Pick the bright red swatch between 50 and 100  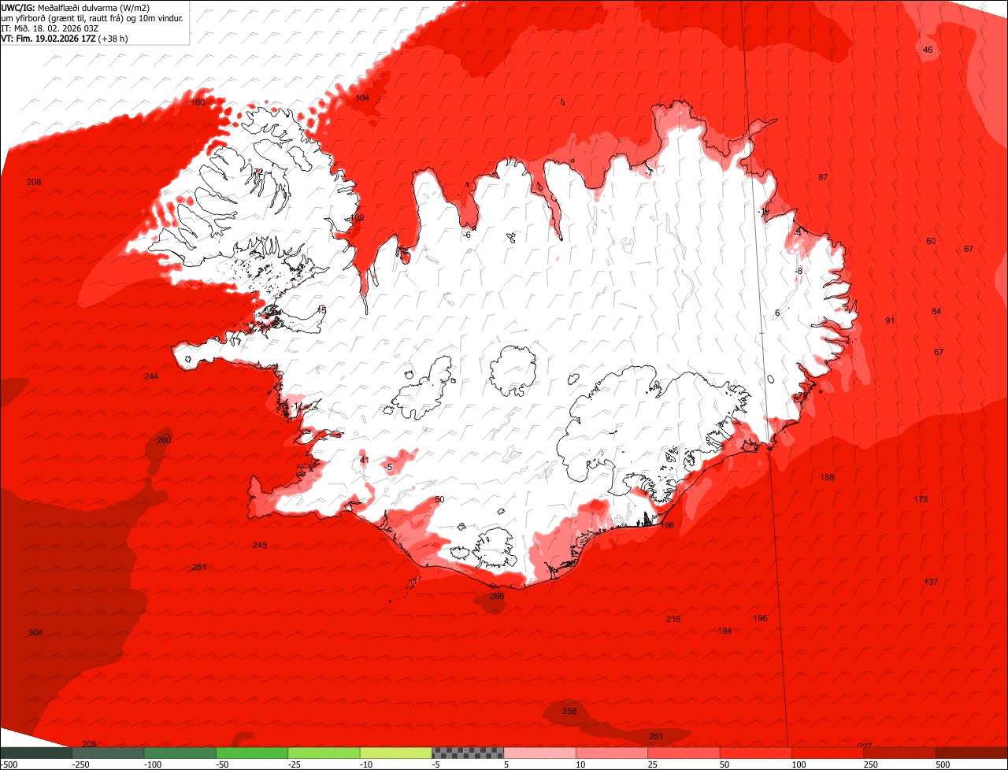tap(755, 753)
